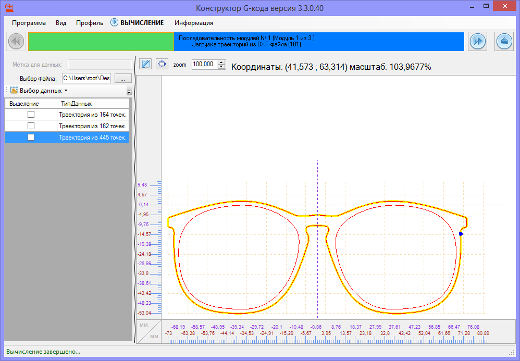Image resolution: width=520 pixels, height=361 pixels.
Task: Click the green module progress bar segment
Action: (101, 41)
